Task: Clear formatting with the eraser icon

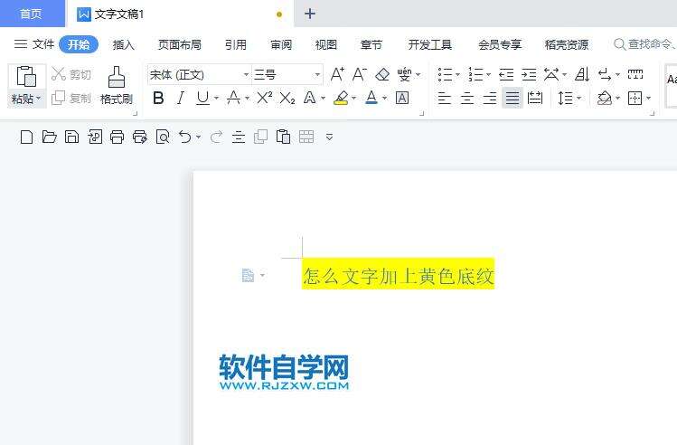Action: [382, 75]
